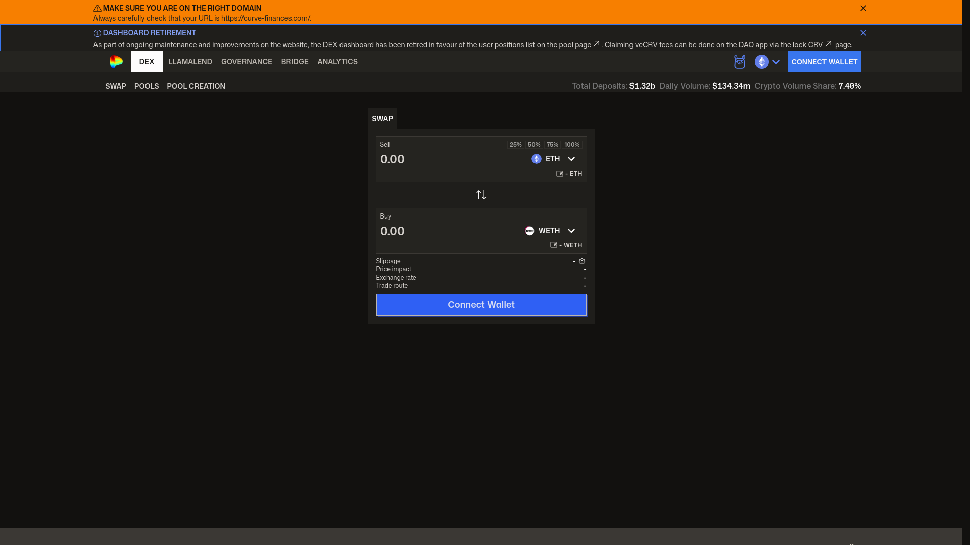Close the Dashboard Retirement notice

pyautogui.click(x=863, y=33)
